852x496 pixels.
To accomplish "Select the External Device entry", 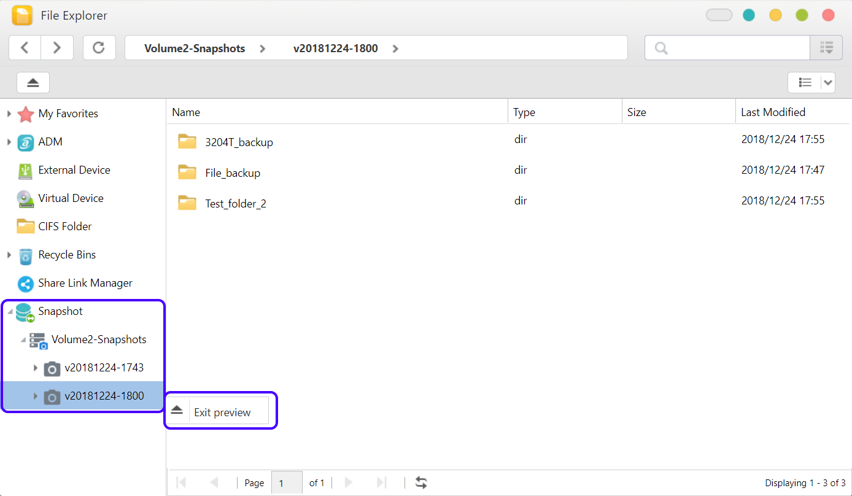I will pos(74,170).
